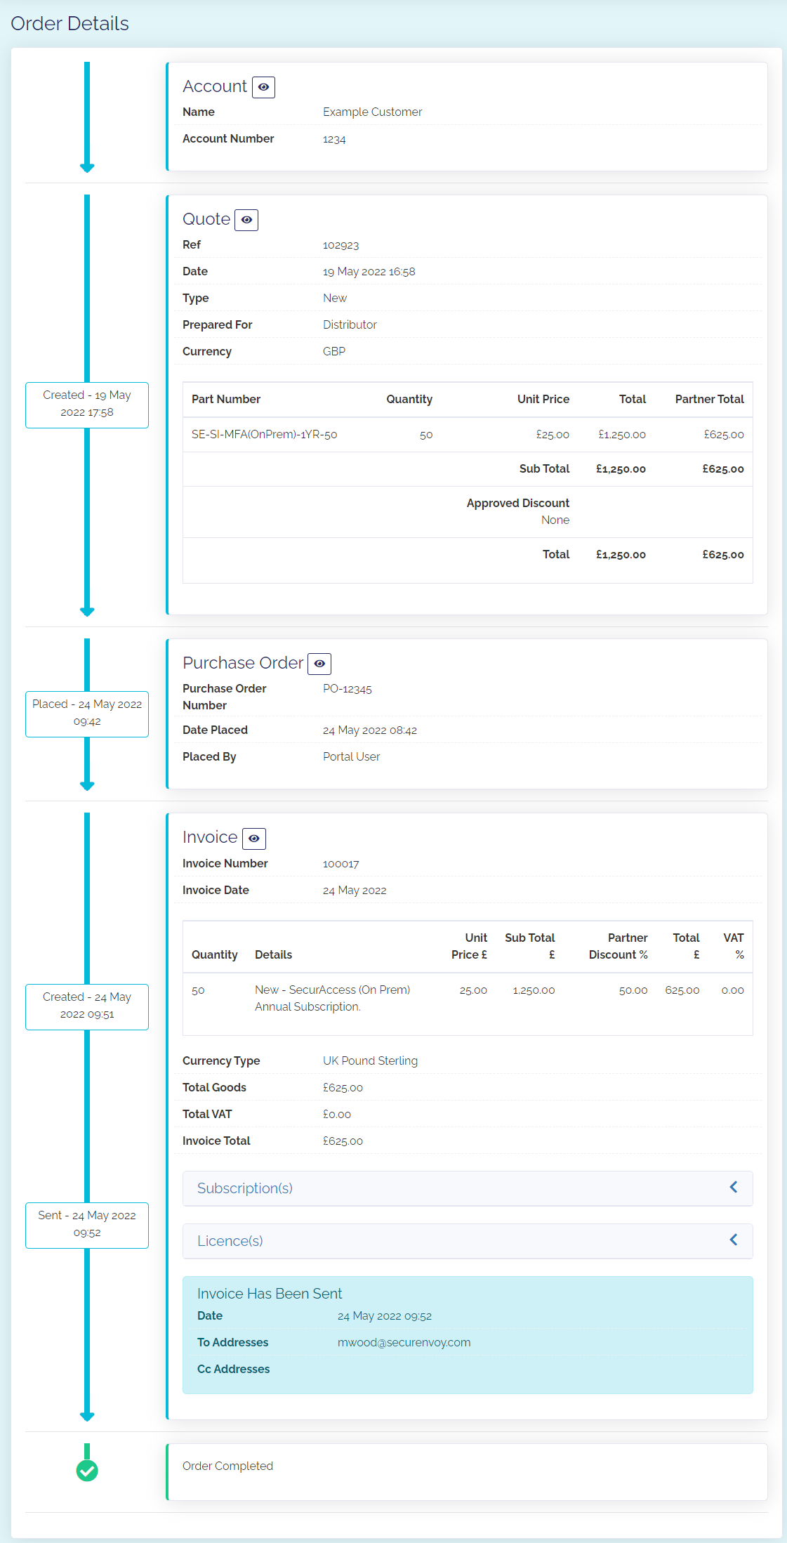Click date placed '24 May 2022 08:42'
The height and width of the screenshot is (1543, 787).
pos(370,730)
